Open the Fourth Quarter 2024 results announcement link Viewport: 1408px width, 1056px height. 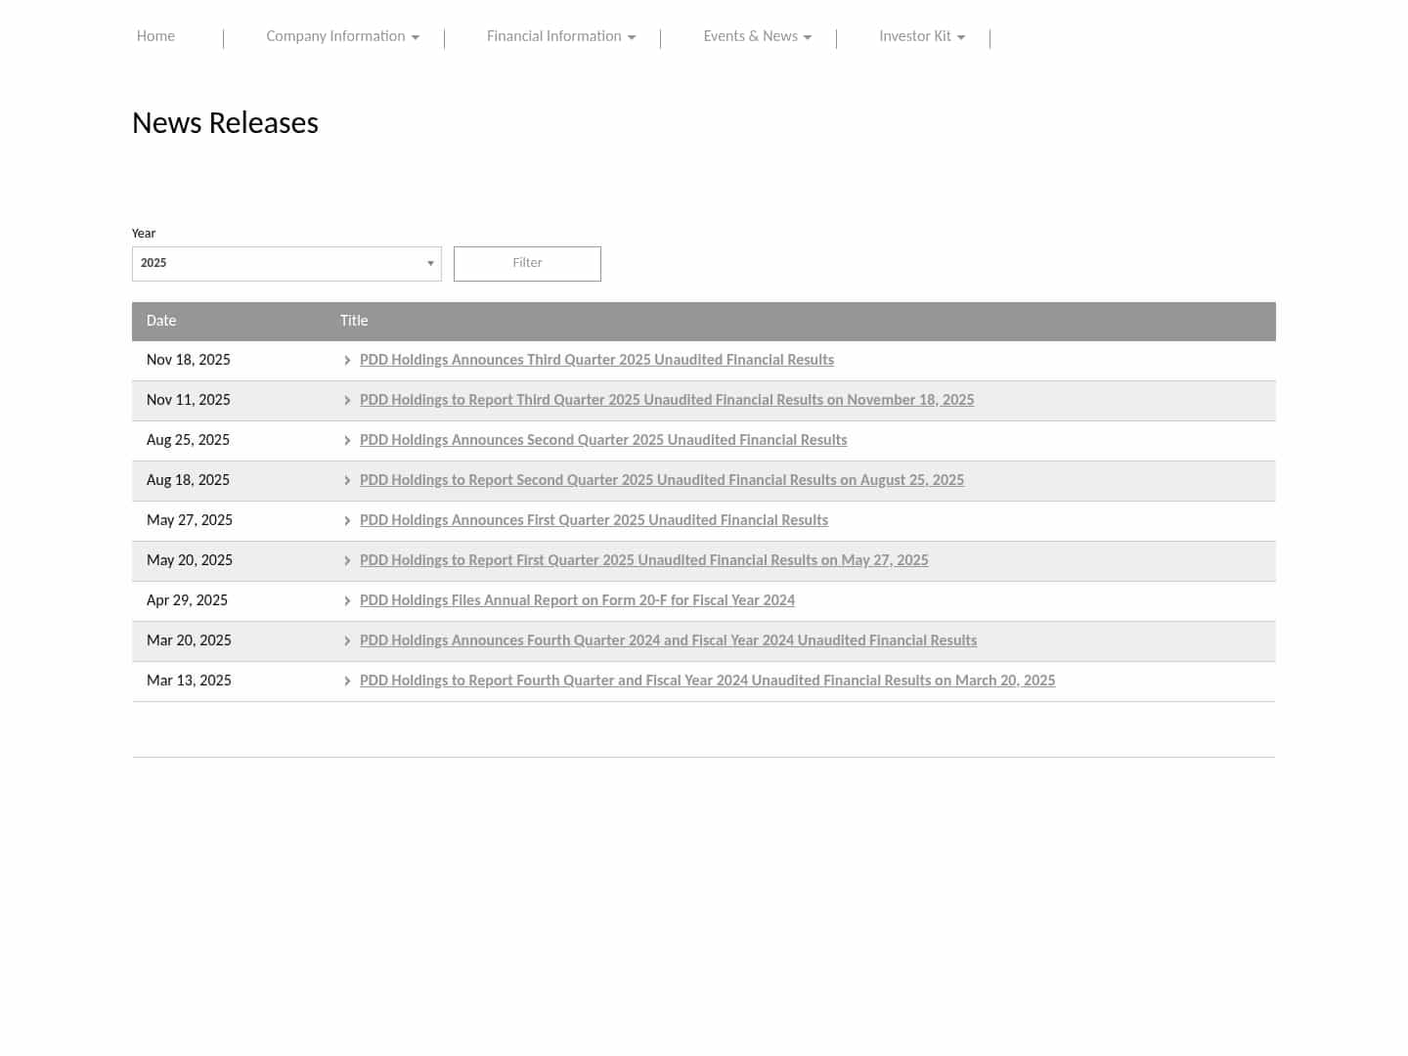click(668, 640)
